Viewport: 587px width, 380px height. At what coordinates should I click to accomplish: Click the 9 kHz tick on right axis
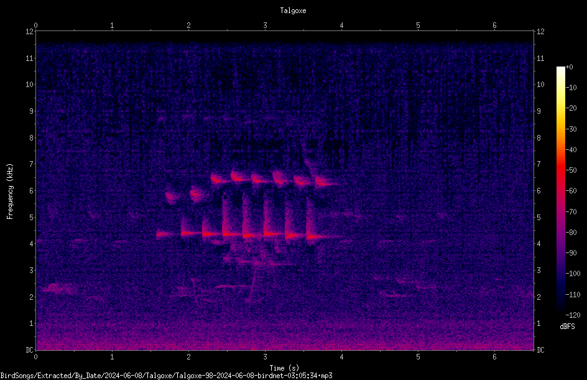[539, 111]
